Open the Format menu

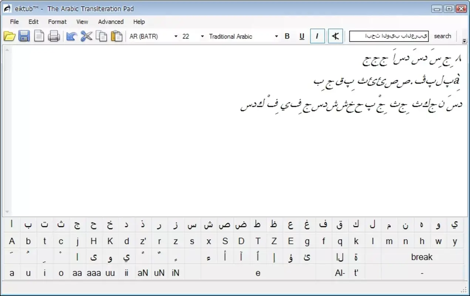(x=57, y=22)
